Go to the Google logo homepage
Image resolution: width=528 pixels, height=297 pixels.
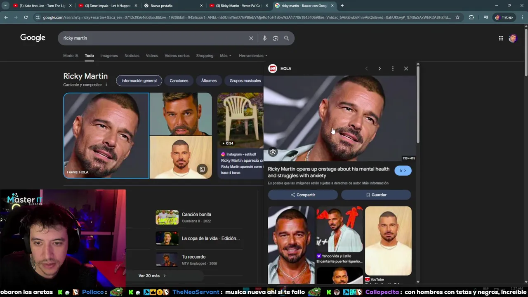pos(33,38)
